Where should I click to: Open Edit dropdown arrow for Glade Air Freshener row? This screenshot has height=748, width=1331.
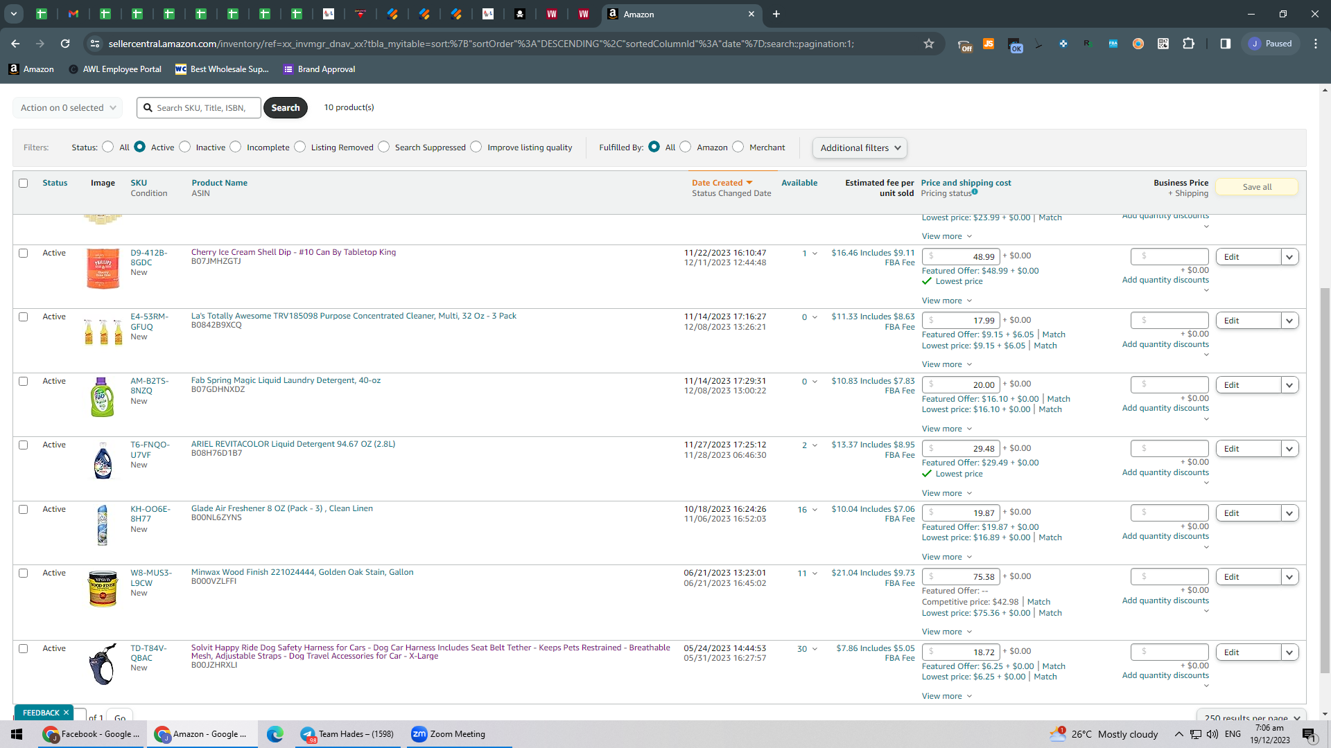[1289, 513]
